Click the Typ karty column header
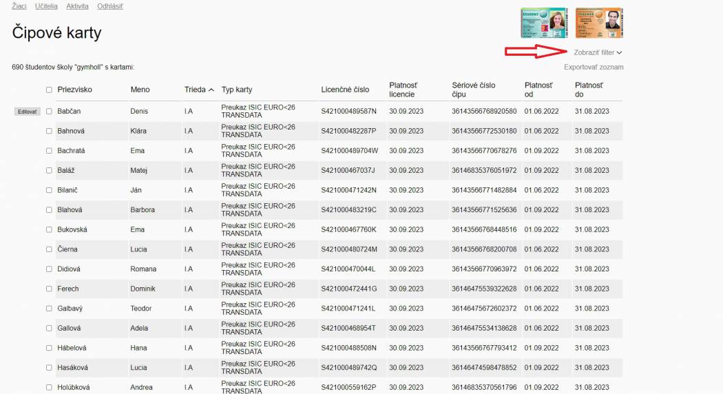The width and height of the screenshot is (723, 394). tap(237, 90)
